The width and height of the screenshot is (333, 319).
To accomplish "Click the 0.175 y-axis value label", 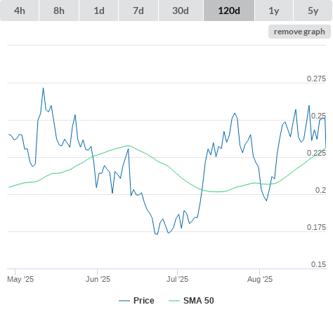I will coord(316,227).
